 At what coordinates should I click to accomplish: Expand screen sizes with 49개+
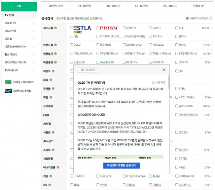click(x=207, y=54)
